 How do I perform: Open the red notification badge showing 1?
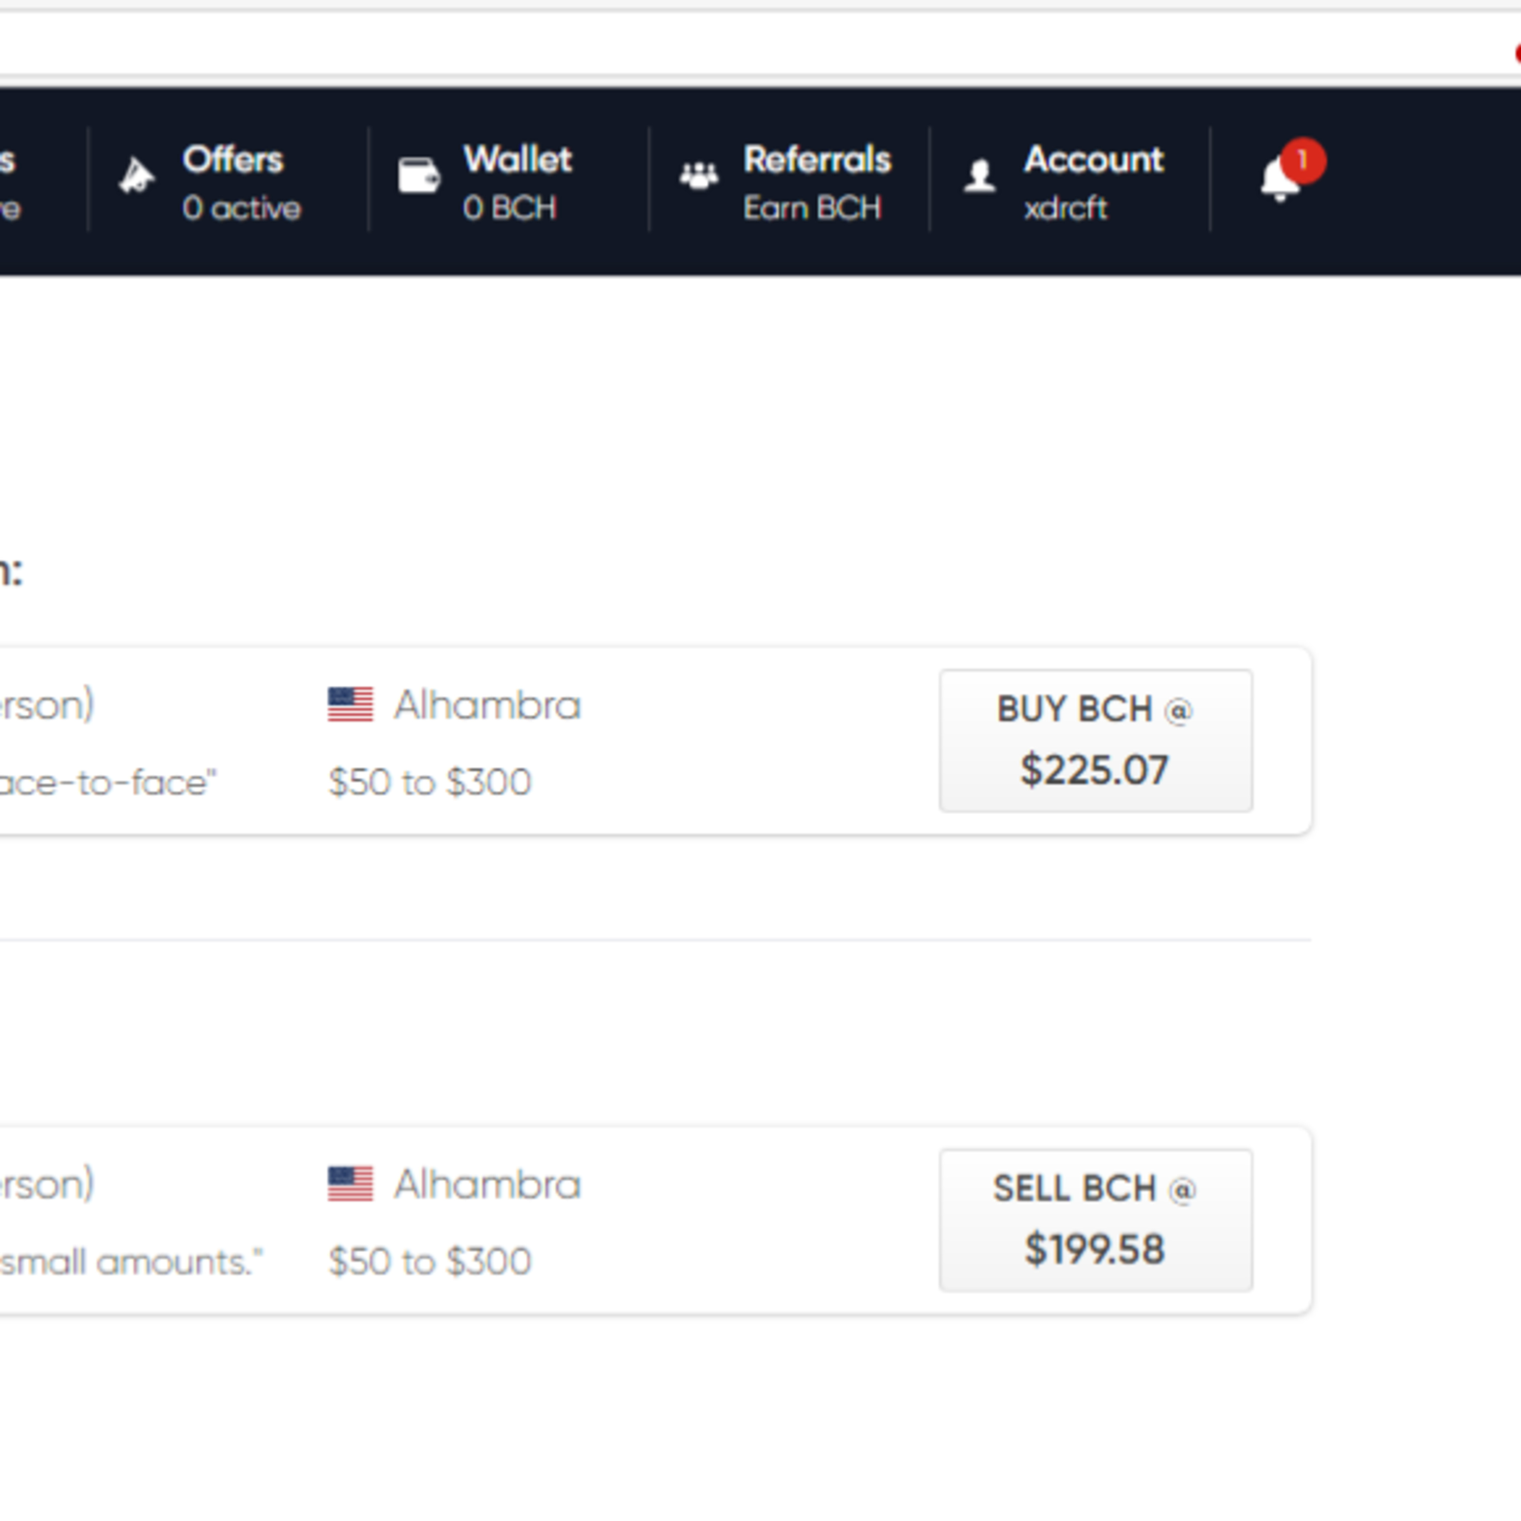click(1303, 161)
